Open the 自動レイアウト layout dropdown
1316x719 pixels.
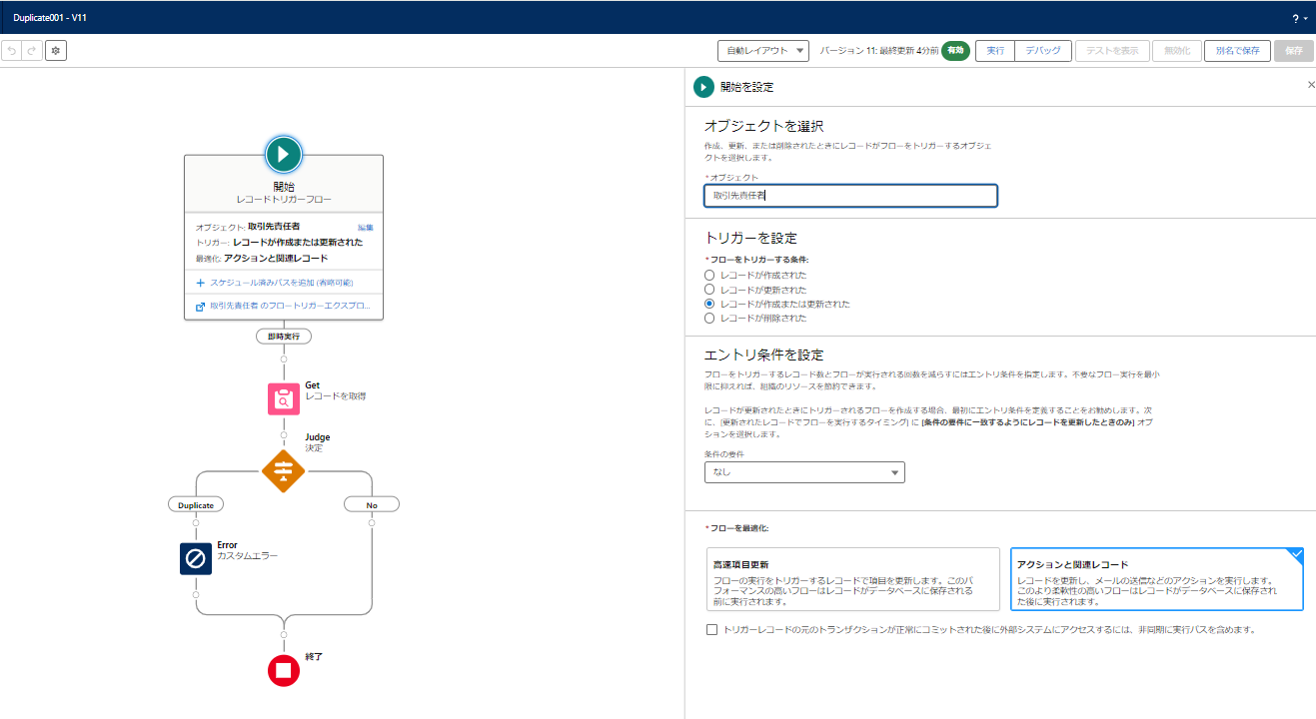point(763,51)
